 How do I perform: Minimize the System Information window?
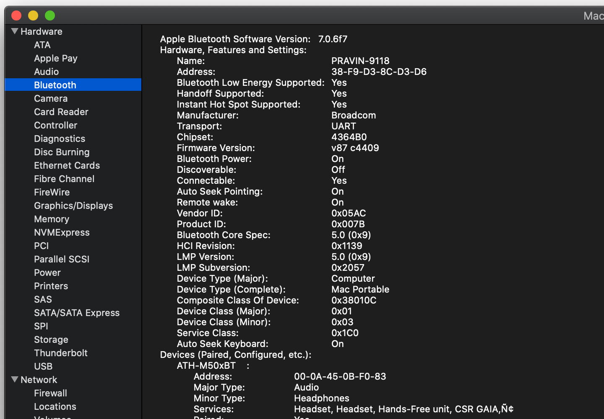point(33,15)
